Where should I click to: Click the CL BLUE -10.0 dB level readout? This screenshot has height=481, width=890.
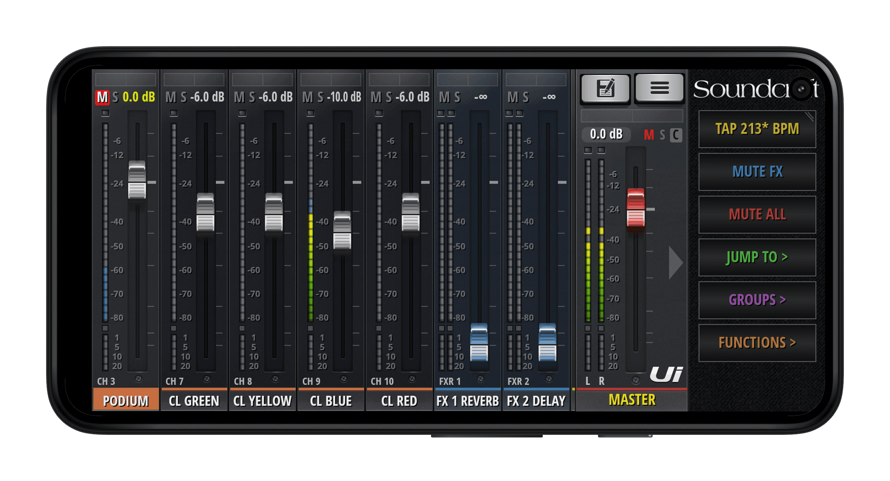[344, 97]
